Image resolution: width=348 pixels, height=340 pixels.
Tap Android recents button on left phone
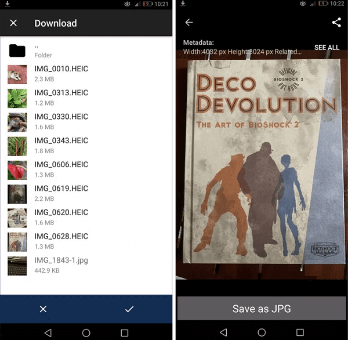click(125, 332)
